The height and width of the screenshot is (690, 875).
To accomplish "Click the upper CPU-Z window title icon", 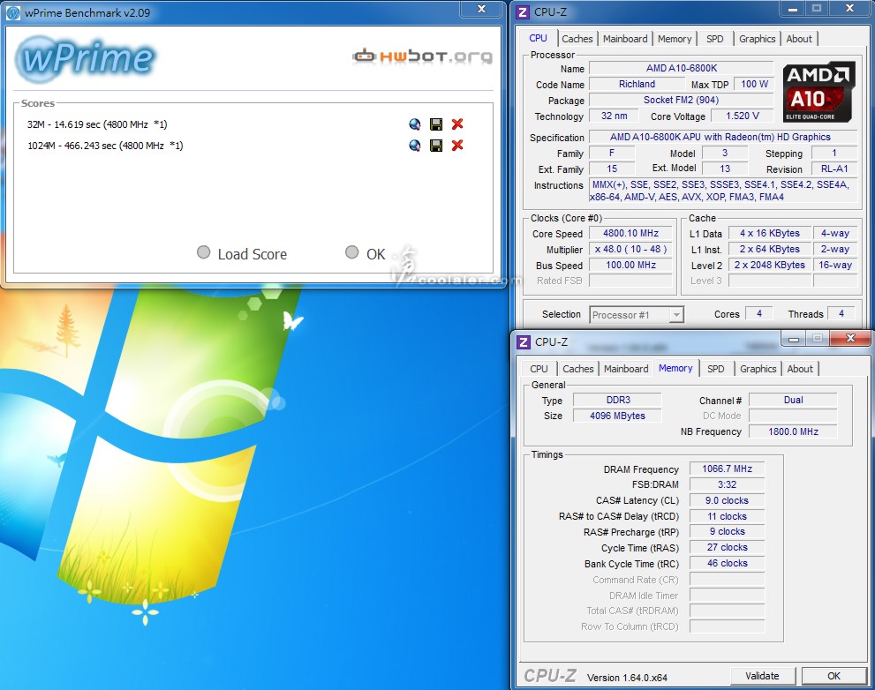I will (x=523, y=11).
